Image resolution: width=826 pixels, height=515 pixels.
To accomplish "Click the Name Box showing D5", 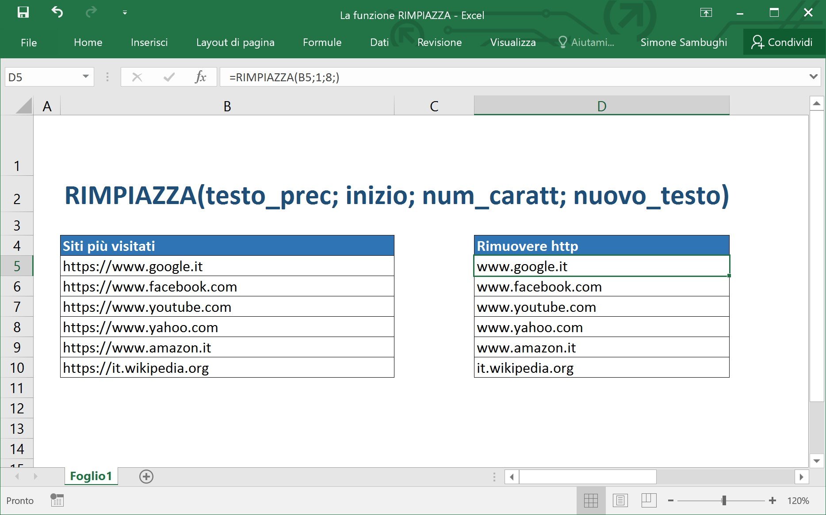I will [x=43, y=77].
